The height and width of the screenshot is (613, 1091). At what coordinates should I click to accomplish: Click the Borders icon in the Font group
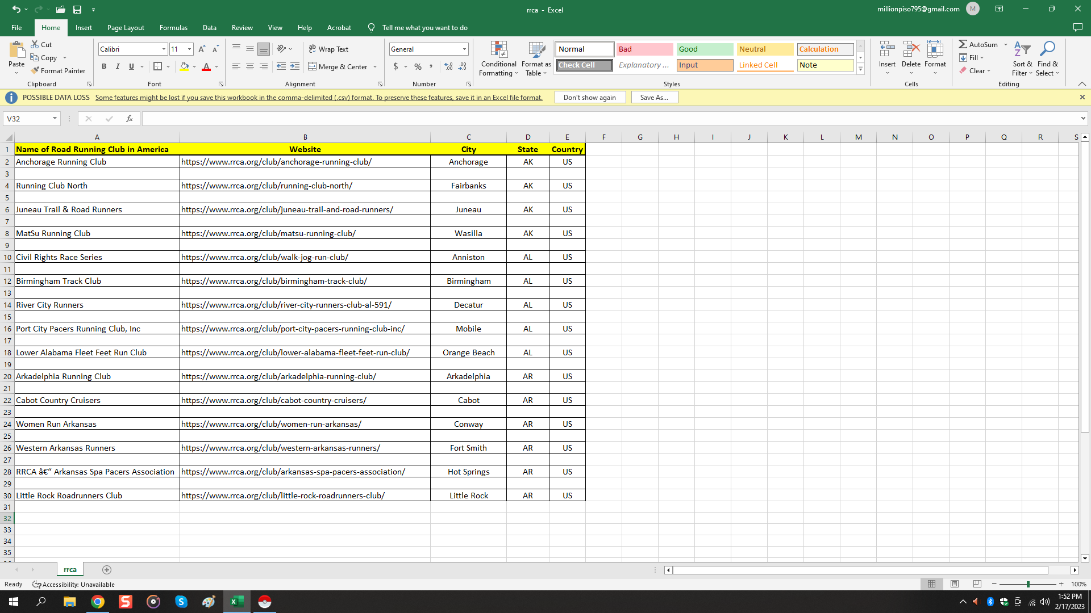158,66
